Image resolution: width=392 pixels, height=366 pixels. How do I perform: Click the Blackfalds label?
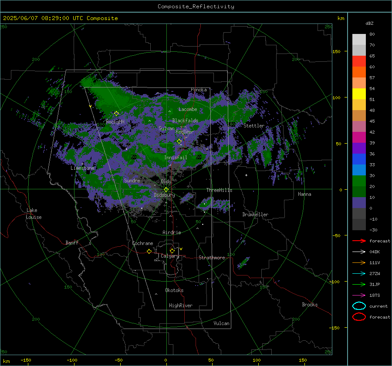coord(185,121)
